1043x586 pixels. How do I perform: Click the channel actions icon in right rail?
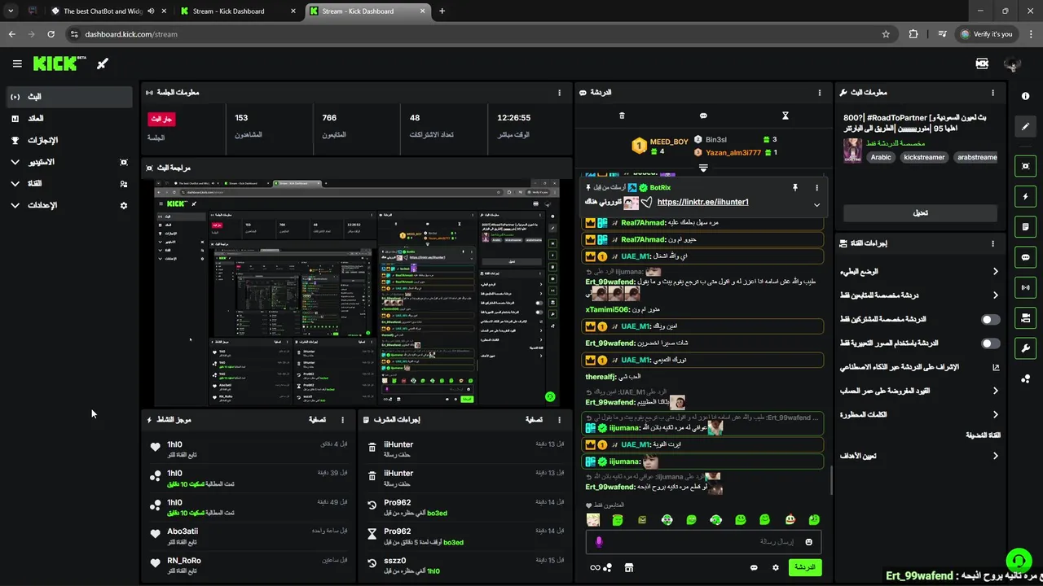coord(1025,317)
